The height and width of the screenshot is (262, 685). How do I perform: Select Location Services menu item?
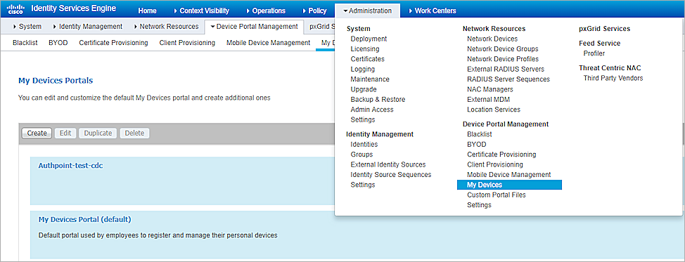(494, 109)
